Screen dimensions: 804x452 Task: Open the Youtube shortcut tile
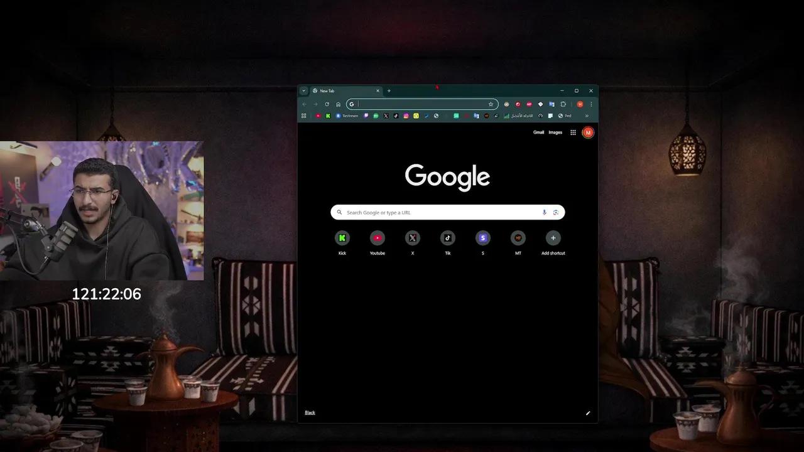click(378, 242)
